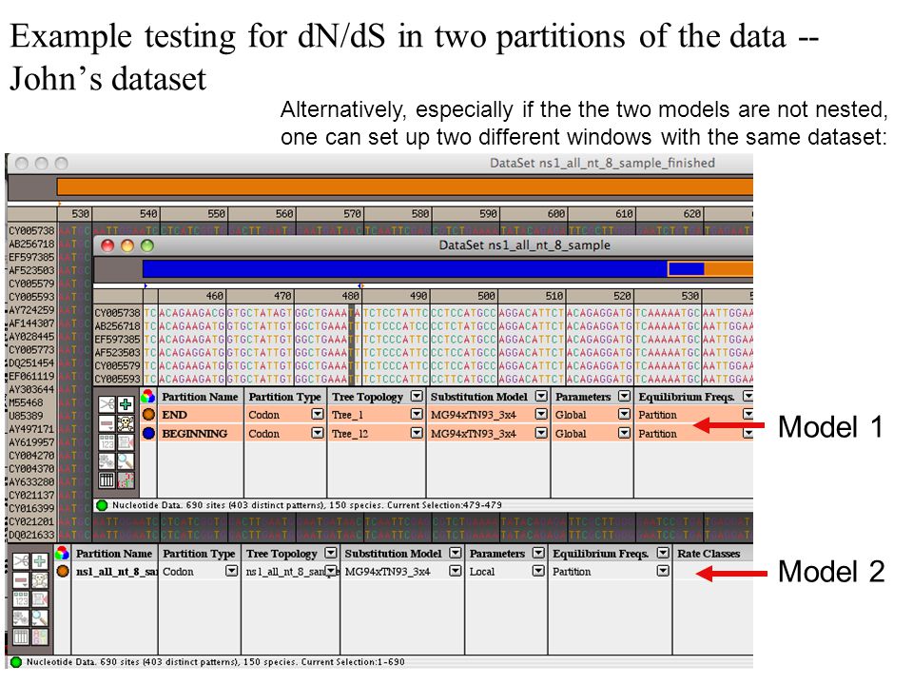This screenshot has height=685, width=913.
Task: Open Global parameters dropdown in BEGINNING row
Action: [624, 433]
